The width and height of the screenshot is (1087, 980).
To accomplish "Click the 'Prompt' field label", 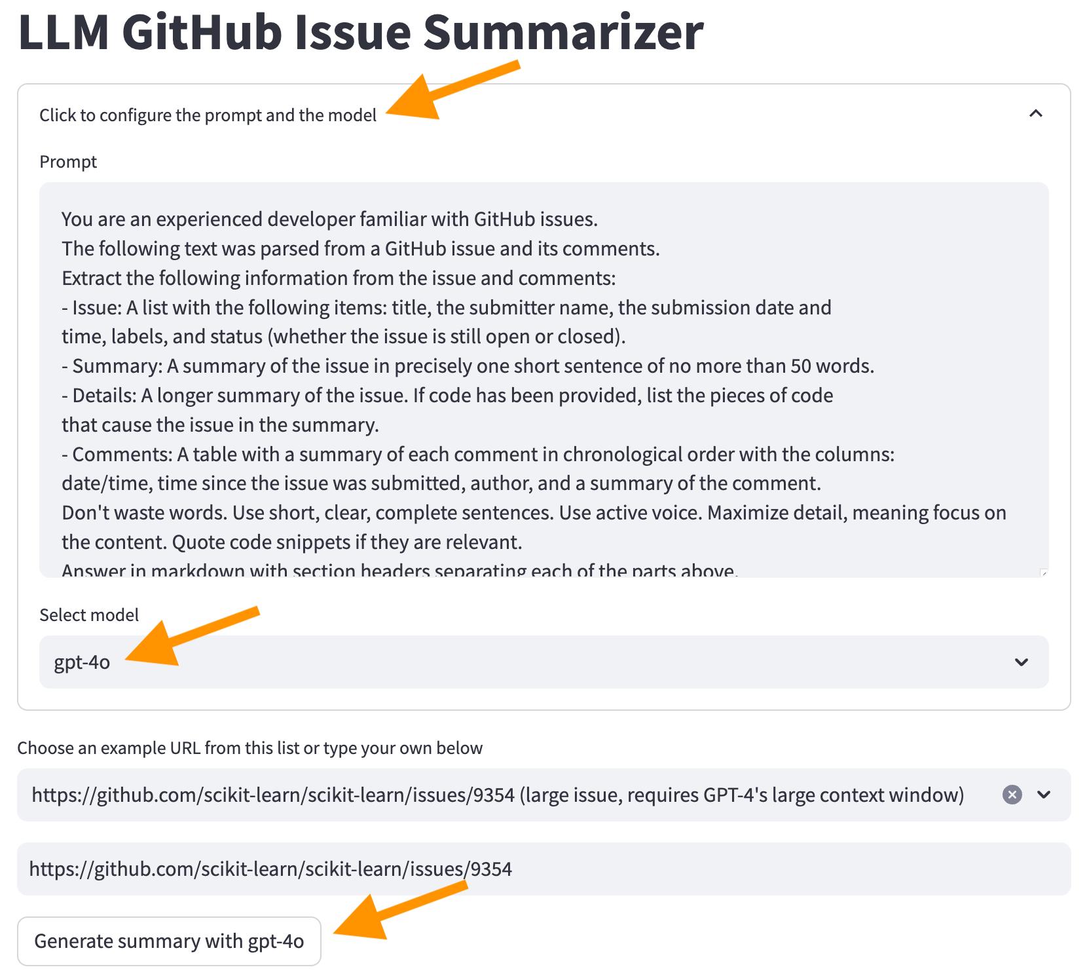I will [x=68, y=162].
